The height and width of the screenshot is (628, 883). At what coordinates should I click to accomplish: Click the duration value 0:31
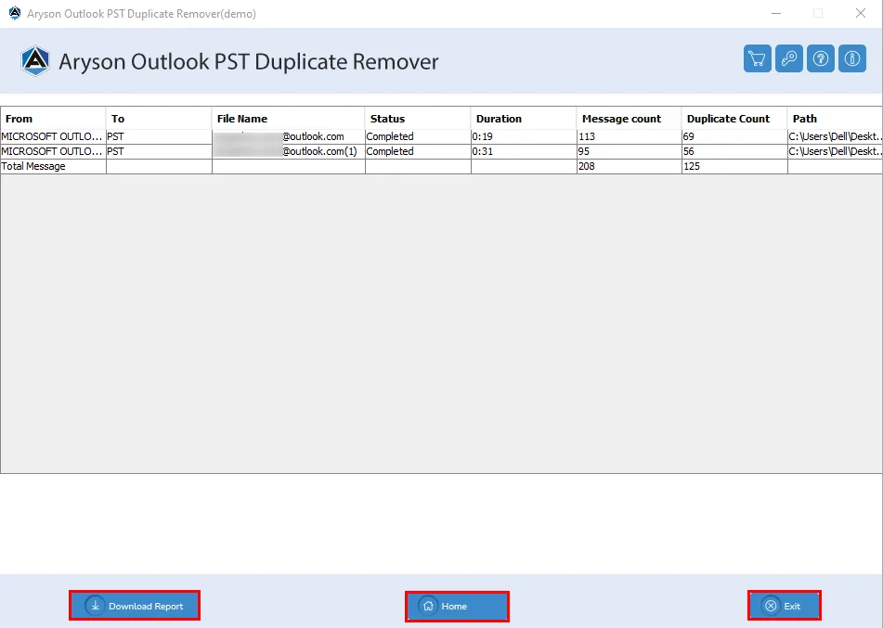point(524,151)
